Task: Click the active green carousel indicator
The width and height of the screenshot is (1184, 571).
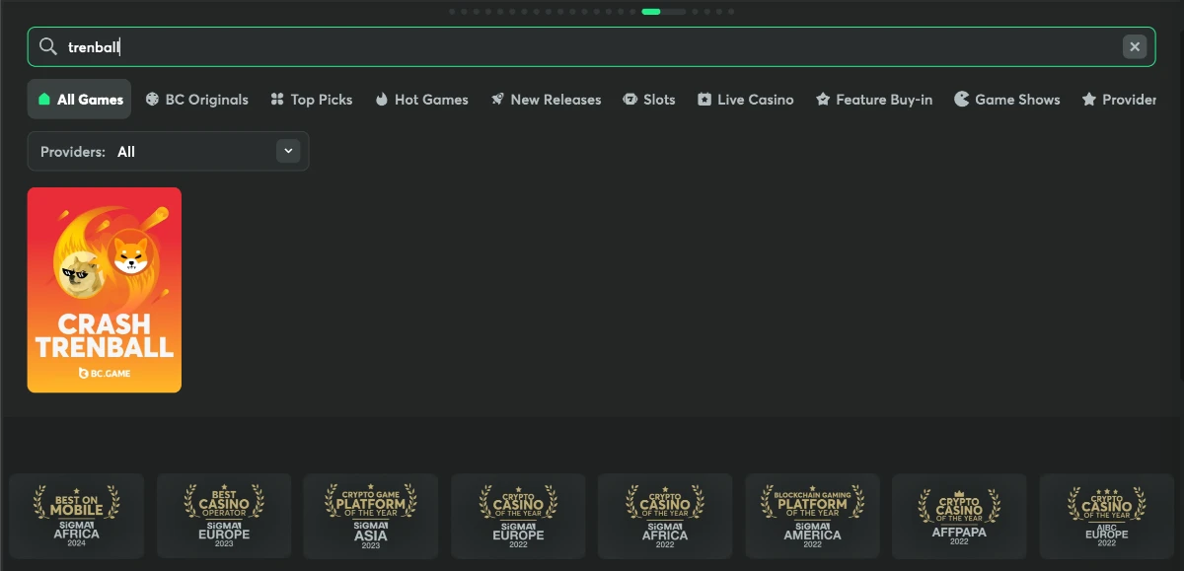Action: pyautogui.click(x=651, y=12)
